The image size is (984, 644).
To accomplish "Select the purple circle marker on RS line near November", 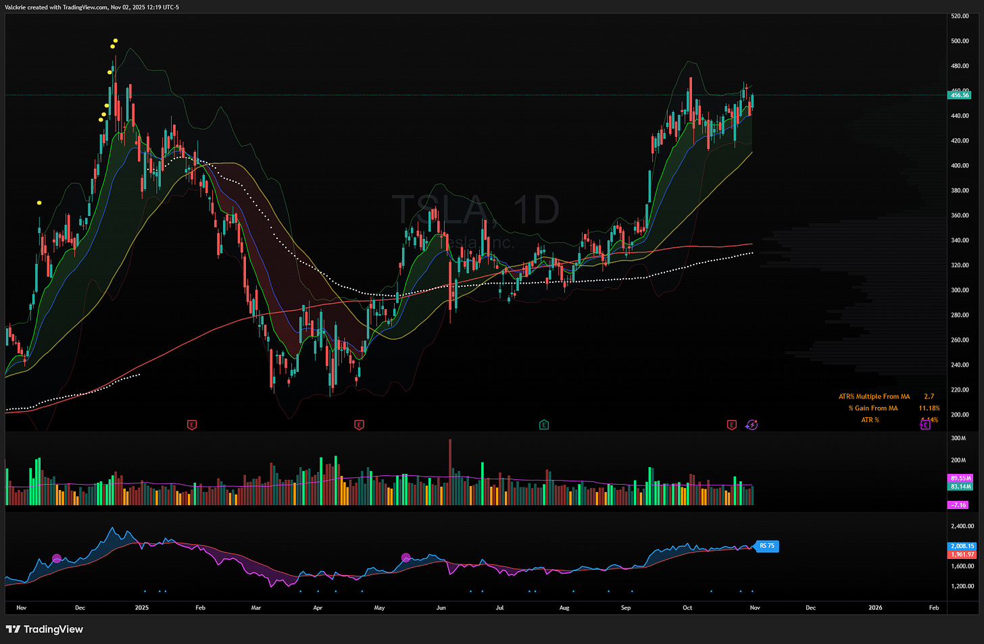I will (x=57, y=558).
